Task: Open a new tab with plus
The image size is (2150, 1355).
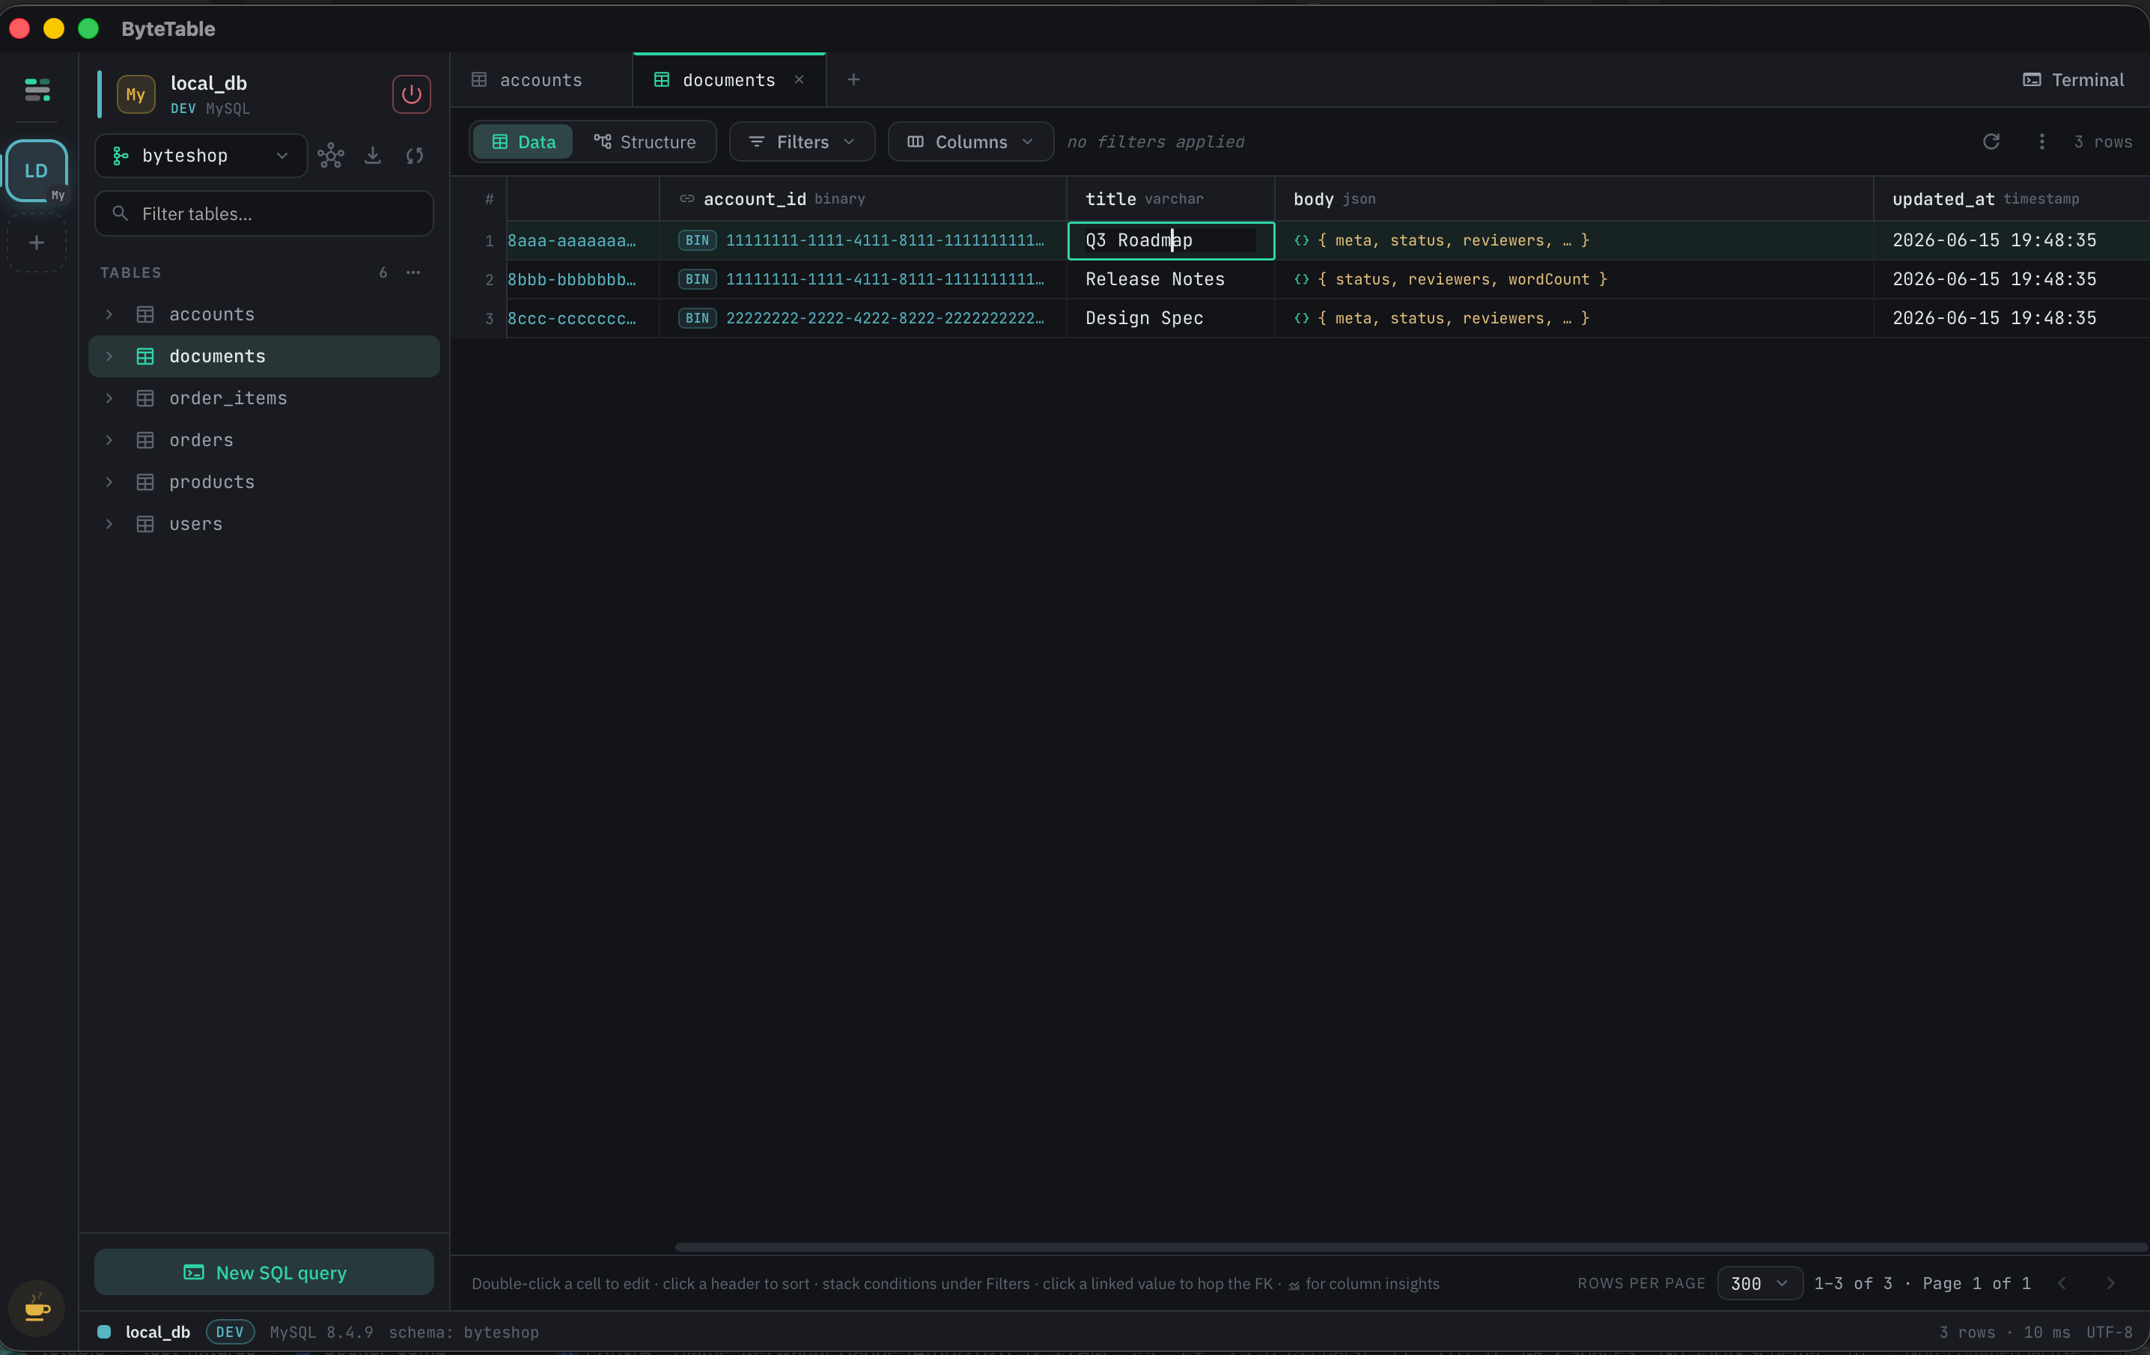Action: (x=853, y=79)
